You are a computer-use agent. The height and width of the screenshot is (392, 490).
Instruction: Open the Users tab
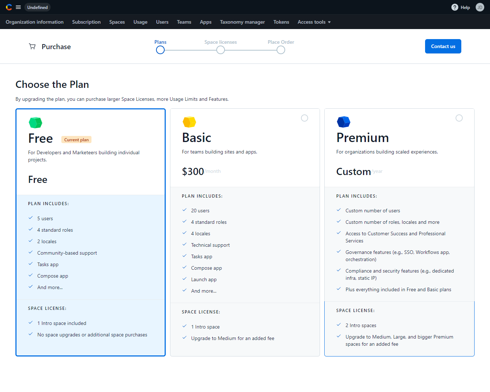click(162, 22)
